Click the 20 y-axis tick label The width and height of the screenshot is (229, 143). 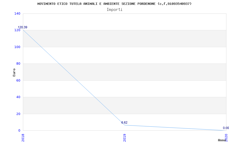[18, 114]
